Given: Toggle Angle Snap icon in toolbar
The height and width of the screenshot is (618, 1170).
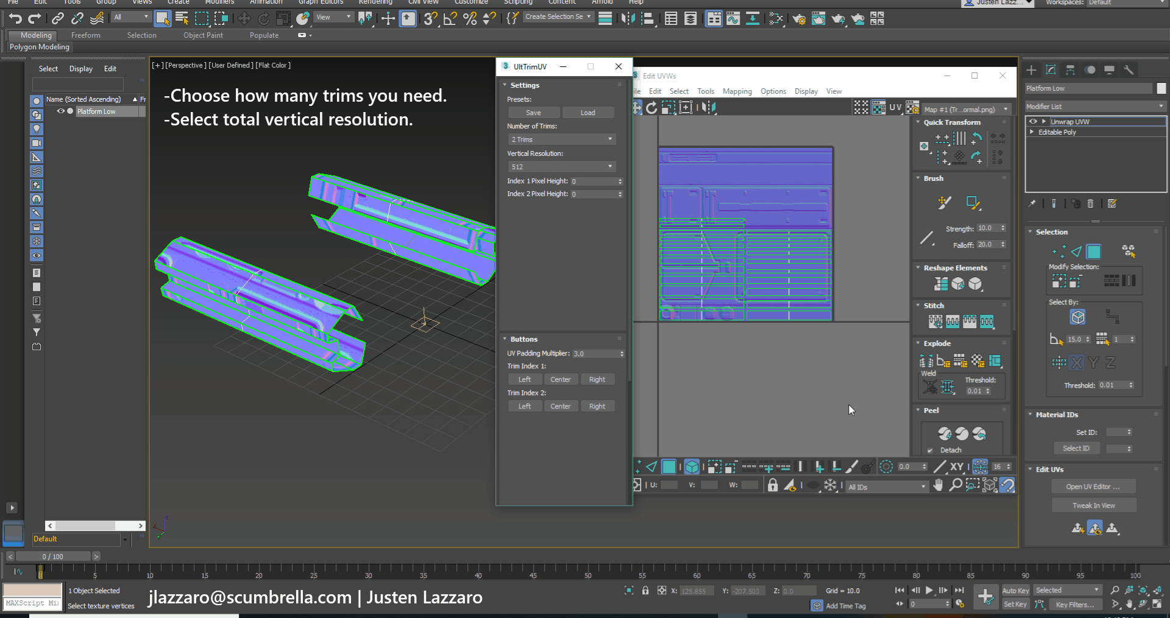Looking at the screenshot, I should (450, 19).
